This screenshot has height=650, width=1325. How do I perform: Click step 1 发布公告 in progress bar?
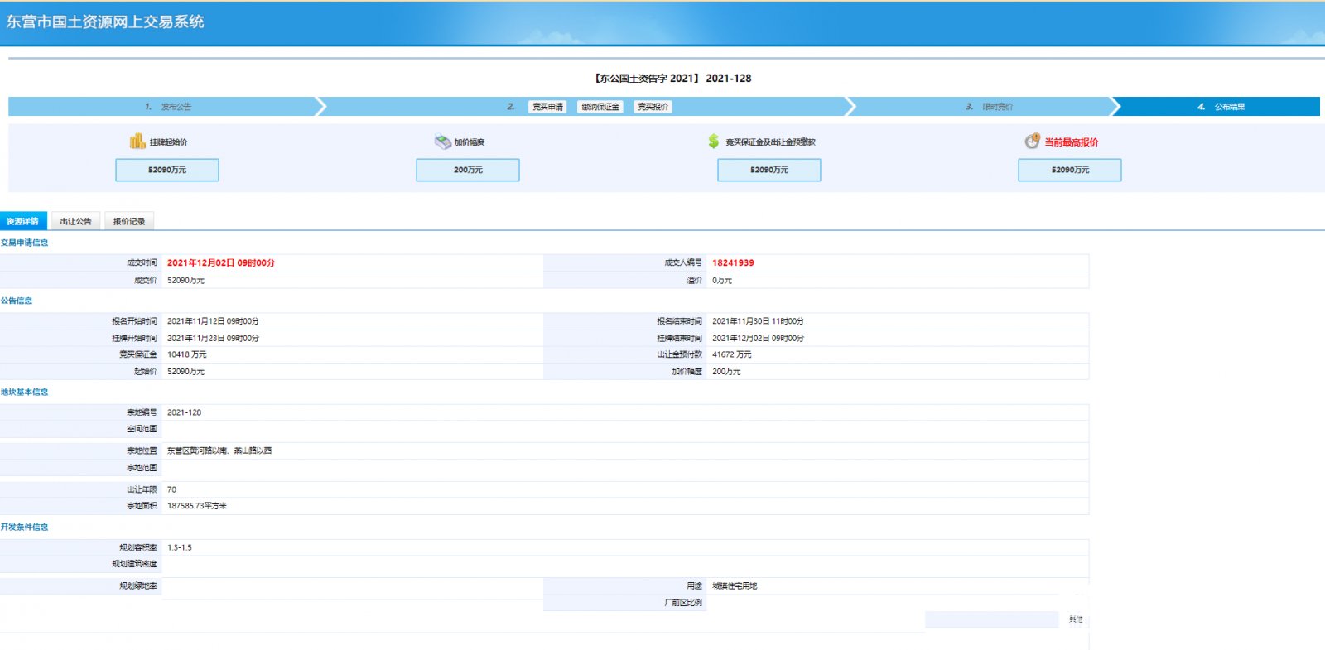coord(168,107)
